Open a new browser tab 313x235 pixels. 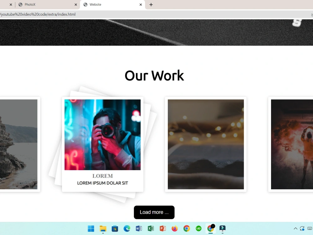tap(151, 5)
